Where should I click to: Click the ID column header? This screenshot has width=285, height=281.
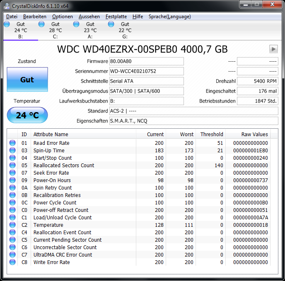click(24, 134)
